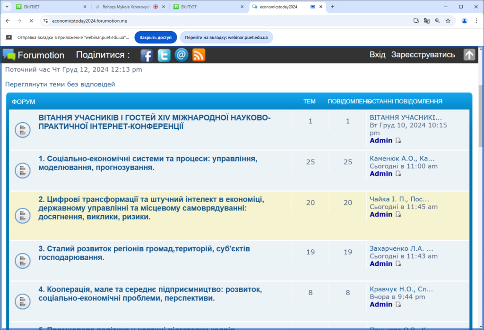This screenshot has width=484, height=330.
Task: Click the page vertical scrollbar
Action: pos(481,118)
